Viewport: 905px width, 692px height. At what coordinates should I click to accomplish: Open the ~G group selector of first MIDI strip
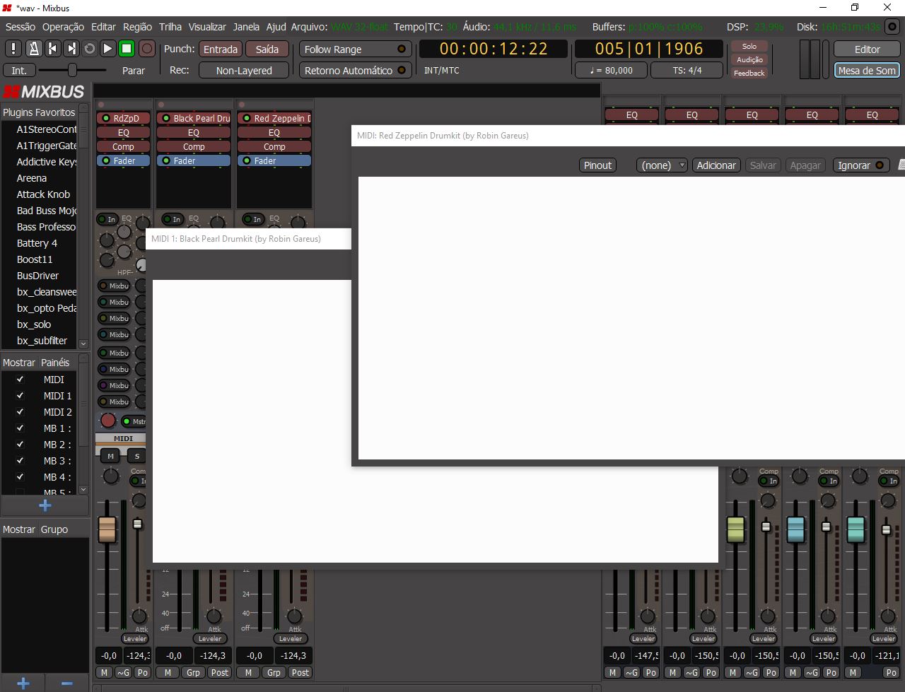pos(123,672)
